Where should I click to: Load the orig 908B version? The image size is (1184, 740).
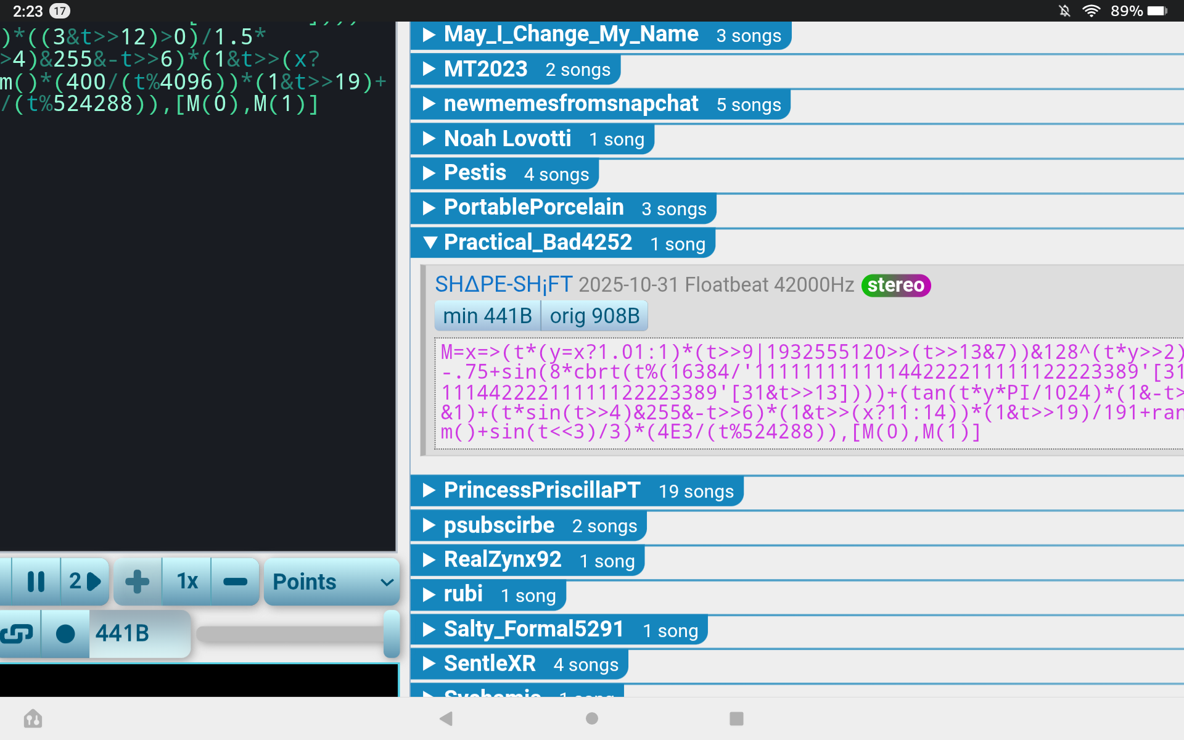click(x=594, y=316)
